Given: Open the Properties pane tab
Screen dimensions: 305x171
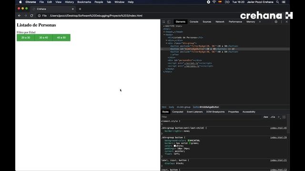Looking at the screenshot, I should point(234,112).
